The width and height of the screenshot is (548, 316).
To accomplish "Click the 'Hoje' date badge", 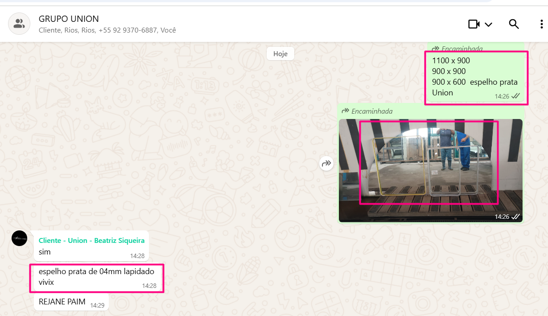I will (x=280, y=53).
